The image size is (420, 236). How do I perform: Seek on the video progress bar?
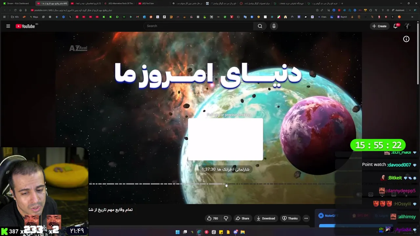click(x=212, y=184)
